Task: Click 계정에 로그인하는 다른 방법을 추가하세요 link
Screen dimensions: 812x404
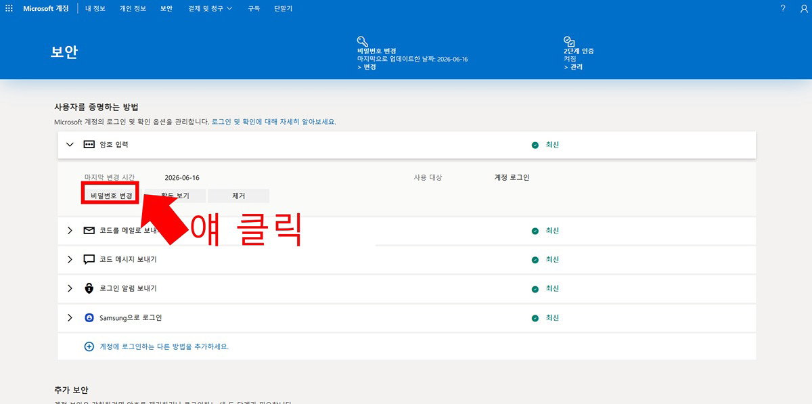Action: [x=164, y=346]
